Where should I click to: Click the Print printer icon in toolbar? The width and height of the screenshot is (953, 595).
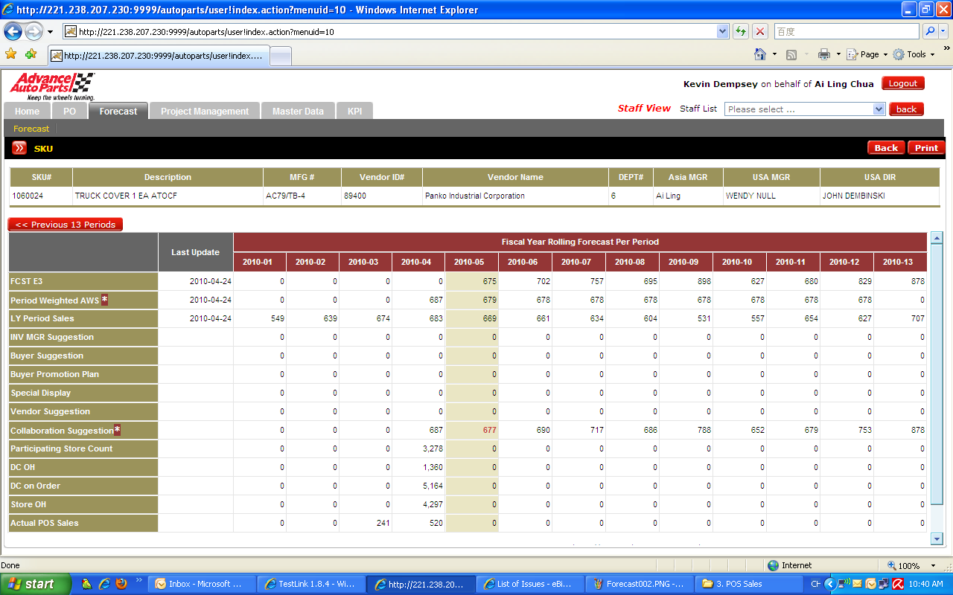tap(823, 54)
